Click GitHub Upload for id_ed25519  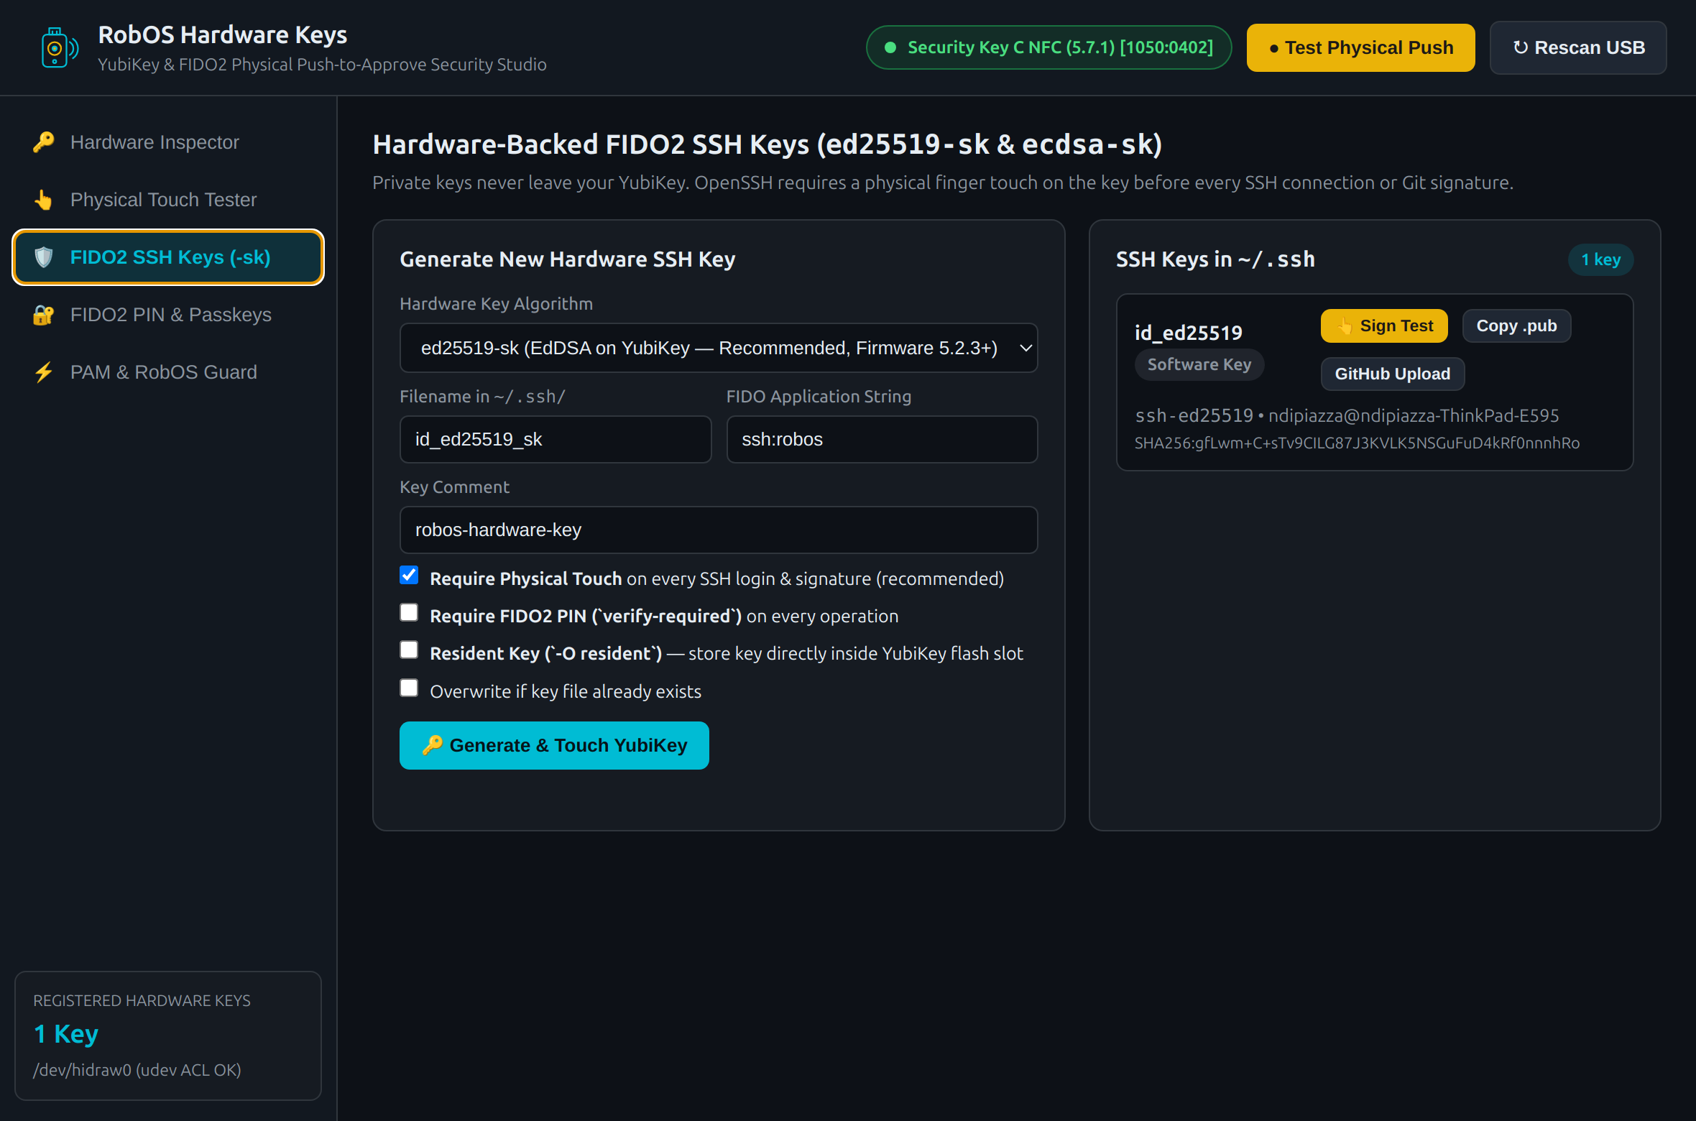point(1393,374)
